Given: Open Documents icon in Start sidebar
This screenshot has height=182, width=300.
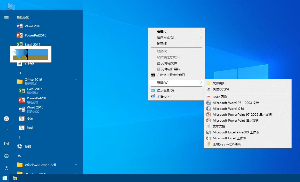Looking at the screenshot, I should coord(6,131).
